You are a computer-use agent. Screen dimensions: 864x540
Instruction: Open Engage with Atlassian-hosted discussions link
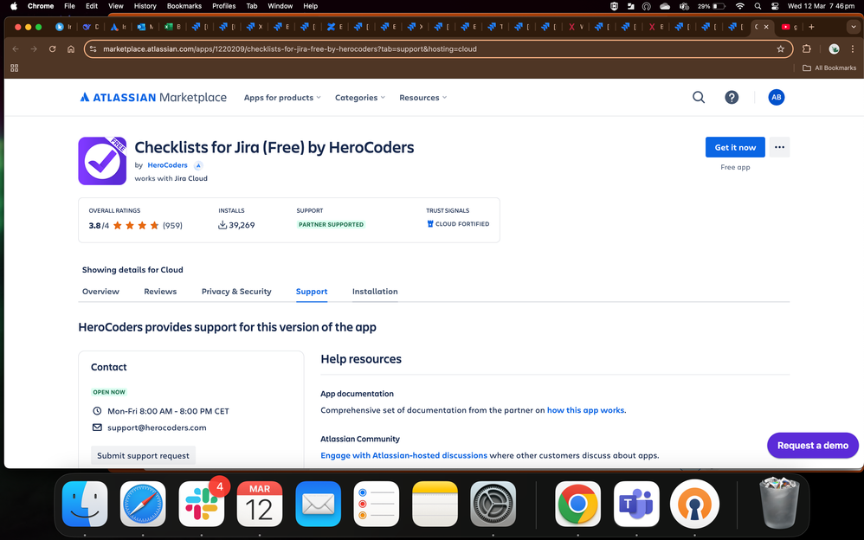coord(404,456)
